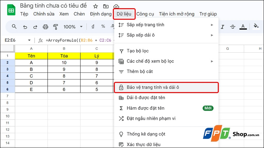Viewport: 264px width, 148px height.
Task: Select row 7 header
Action: pos(7,96)
